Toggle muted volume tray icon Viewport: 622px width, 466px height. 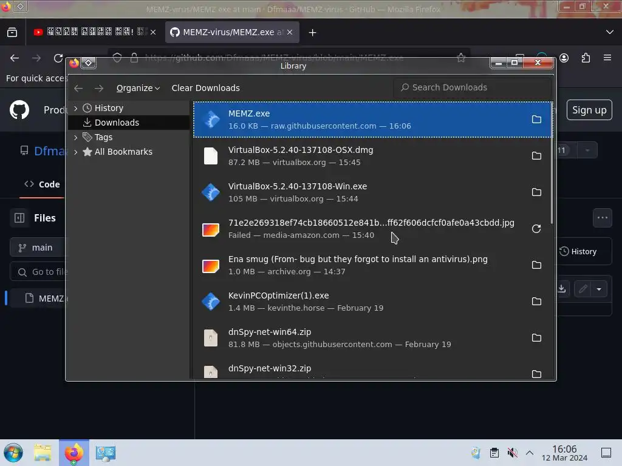(x=512, y=453)
